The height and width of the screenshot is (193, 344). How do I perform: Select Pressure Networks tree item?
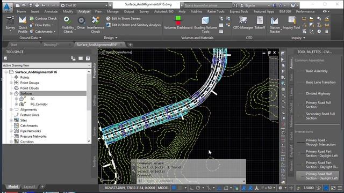[33, 136]
